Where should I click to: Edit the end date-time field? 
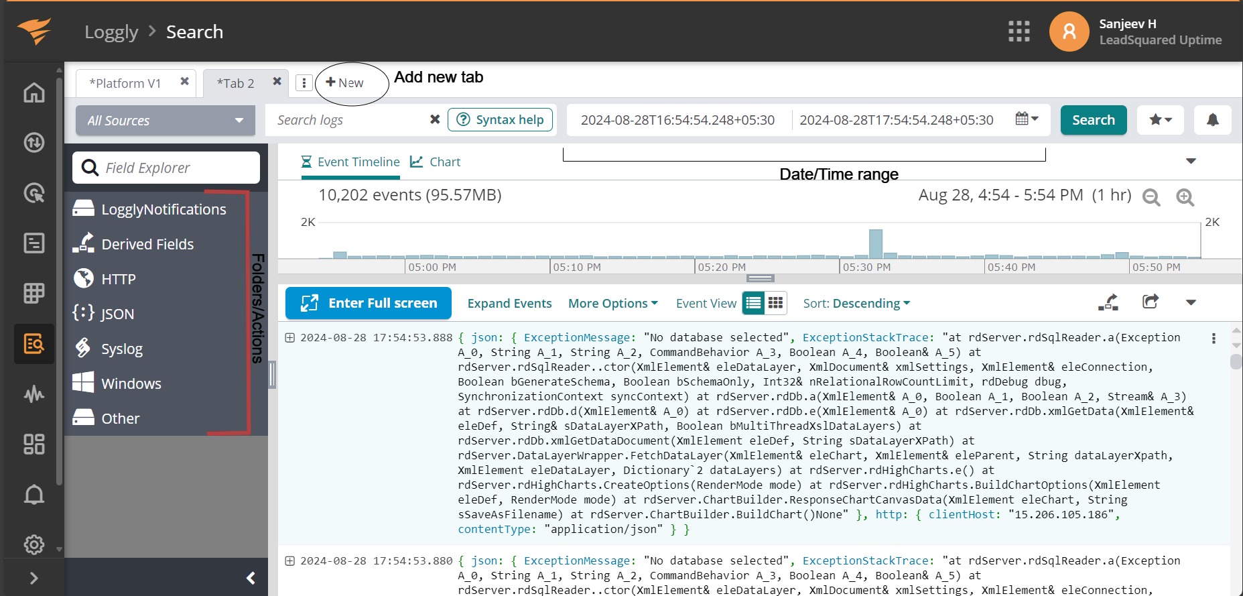click(897, 120)
